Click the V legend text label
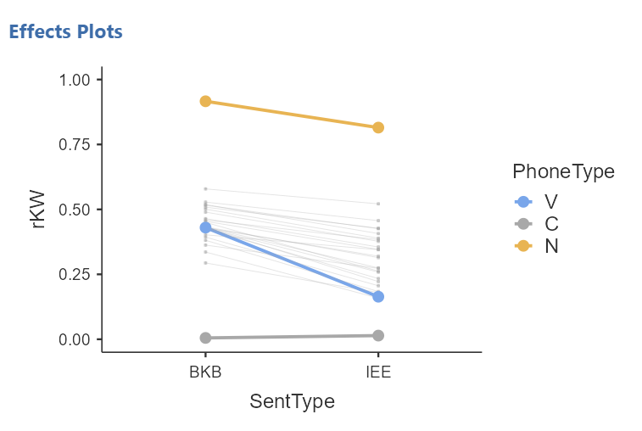Viewport: 642px width, 431px height. (551, 202)
